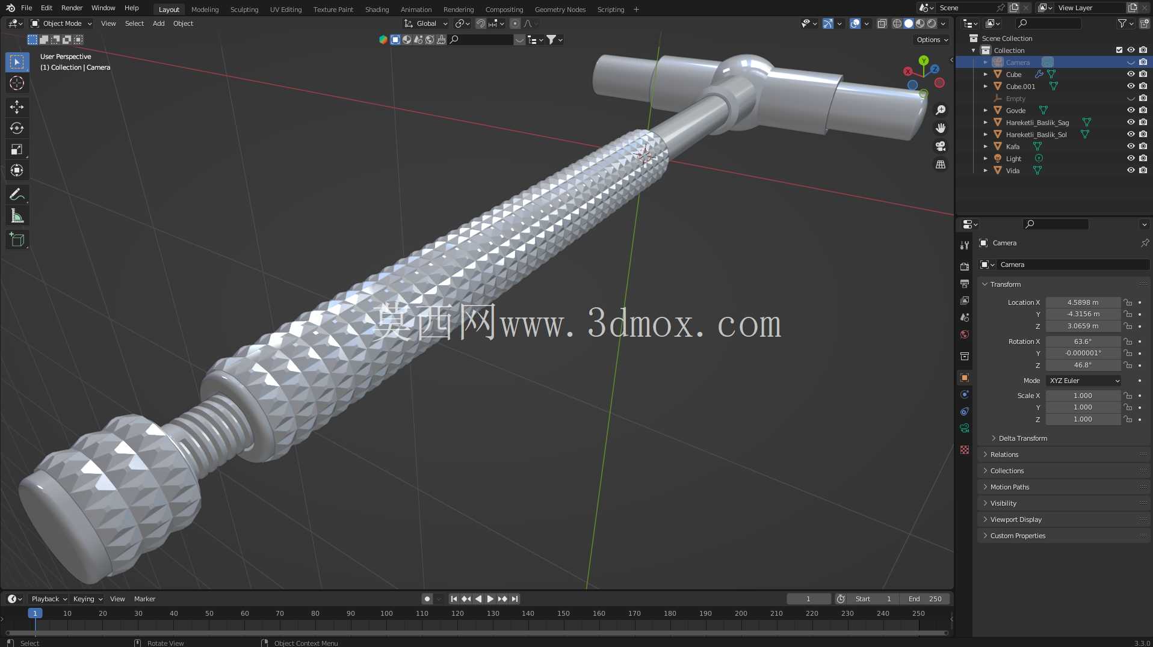Viewport: 1153px width, 647px height.
Task: Toggle Vida eye visibility icon
Action: click(1131, 170)
